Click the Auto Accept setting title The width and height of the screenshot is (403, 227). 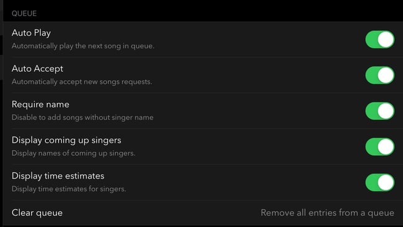pos(37,69)
